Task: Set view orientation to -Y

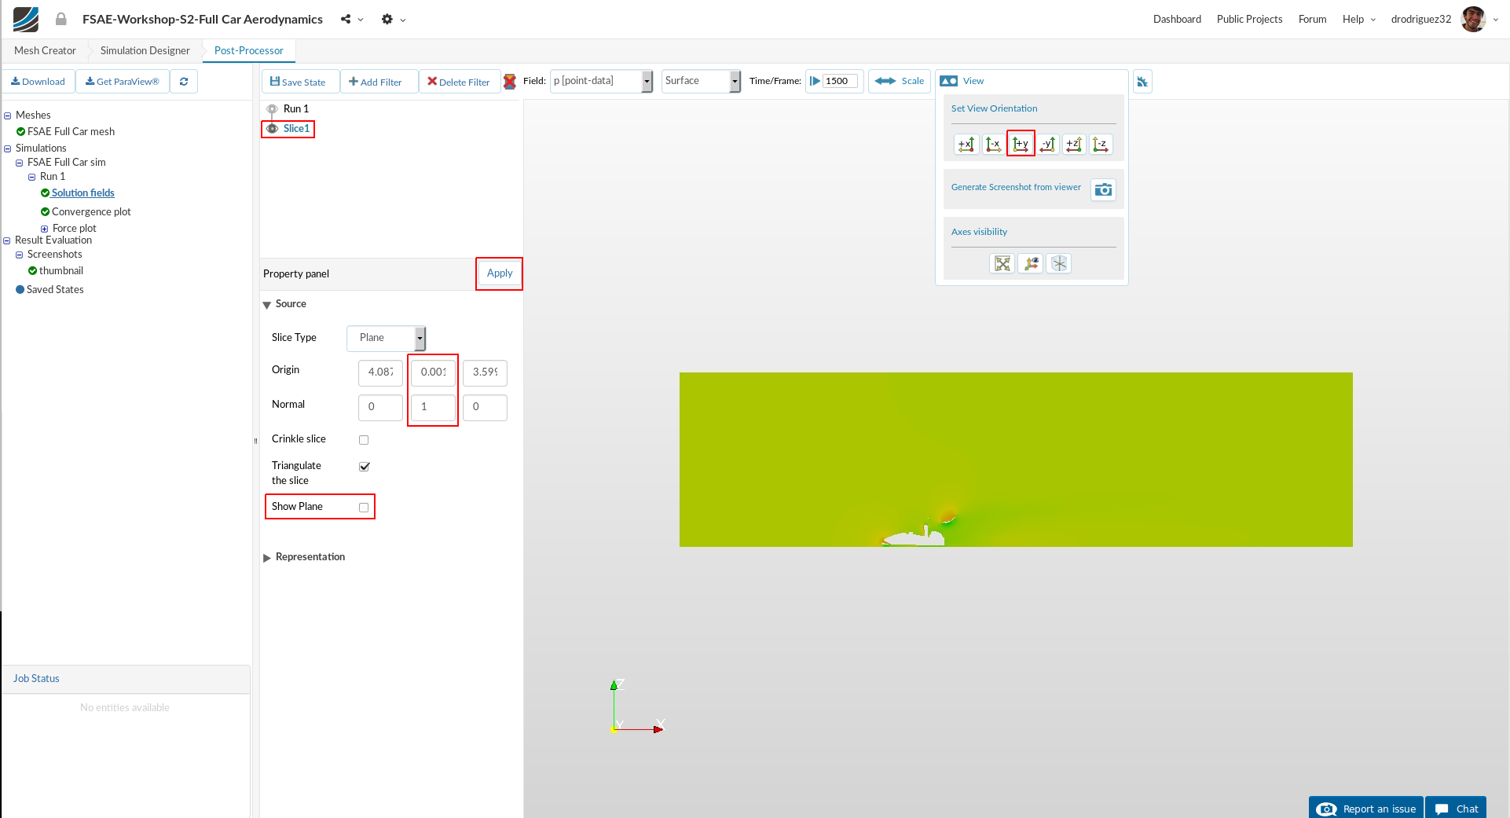Action: pyautogui.click(x=1048, y=145)
